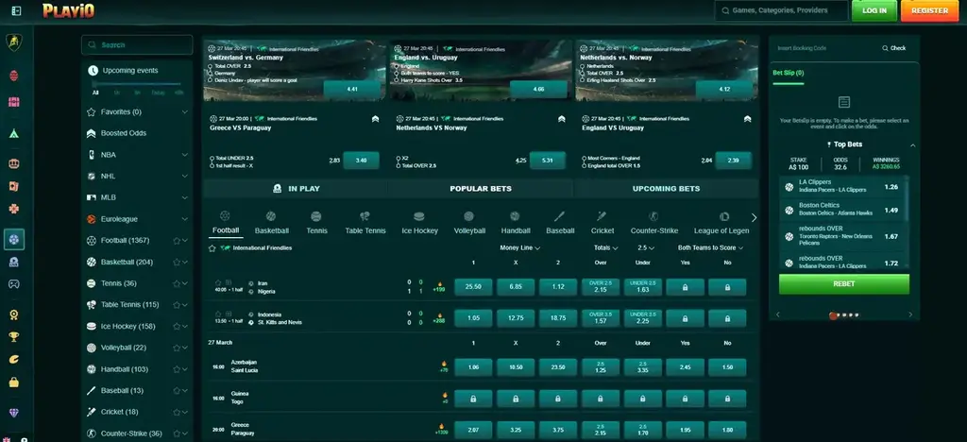
Task: Open the pink slot machine sidebar icon
Action: click(13, 102)
